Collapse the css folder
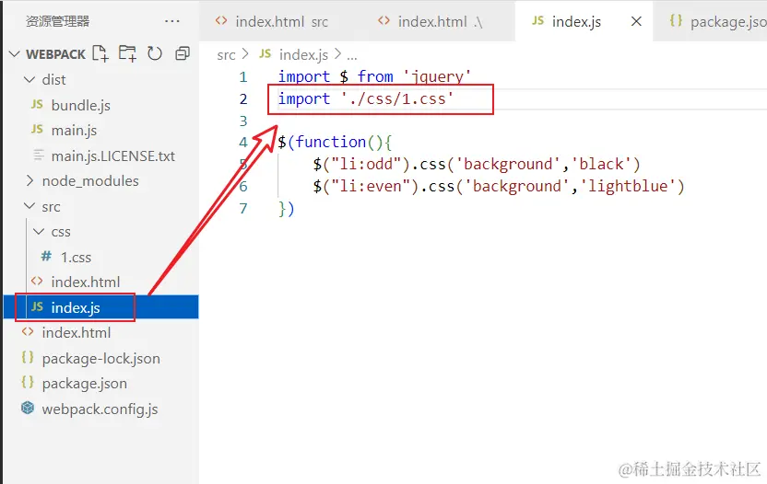Screen dimensions: 767x484 tap(39, 232)
